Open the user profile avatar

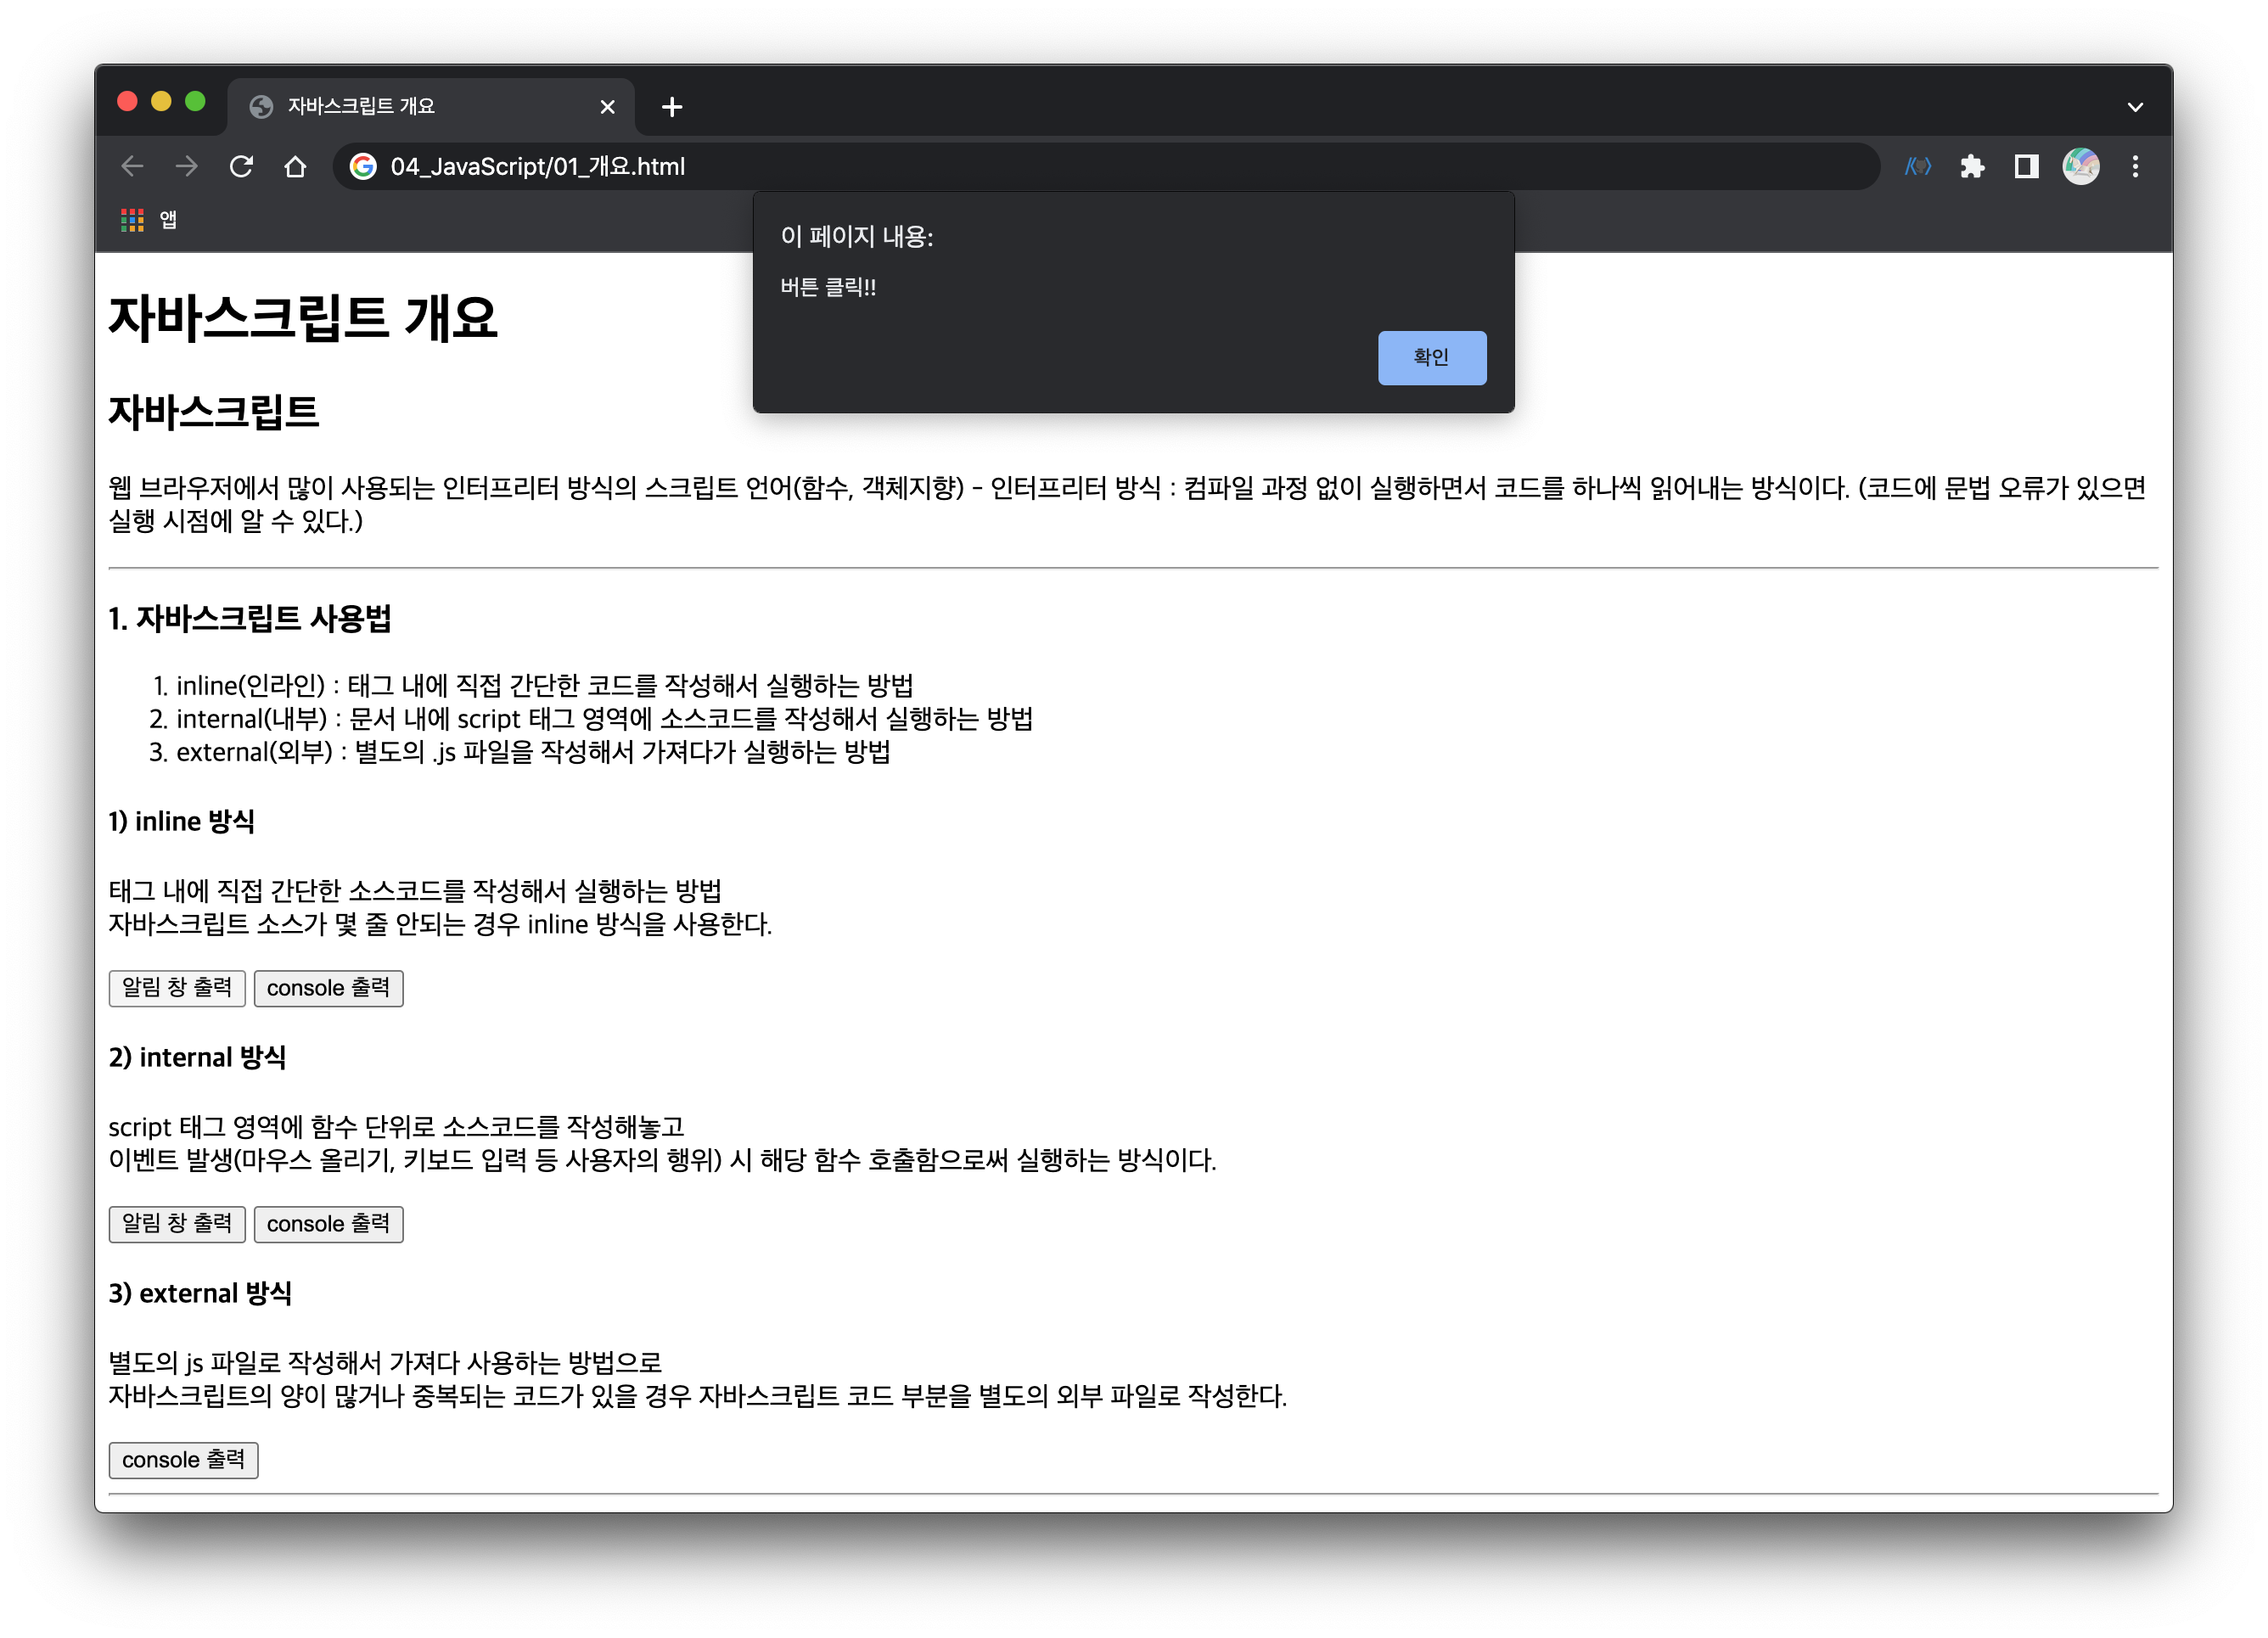tap(2081, 166)
